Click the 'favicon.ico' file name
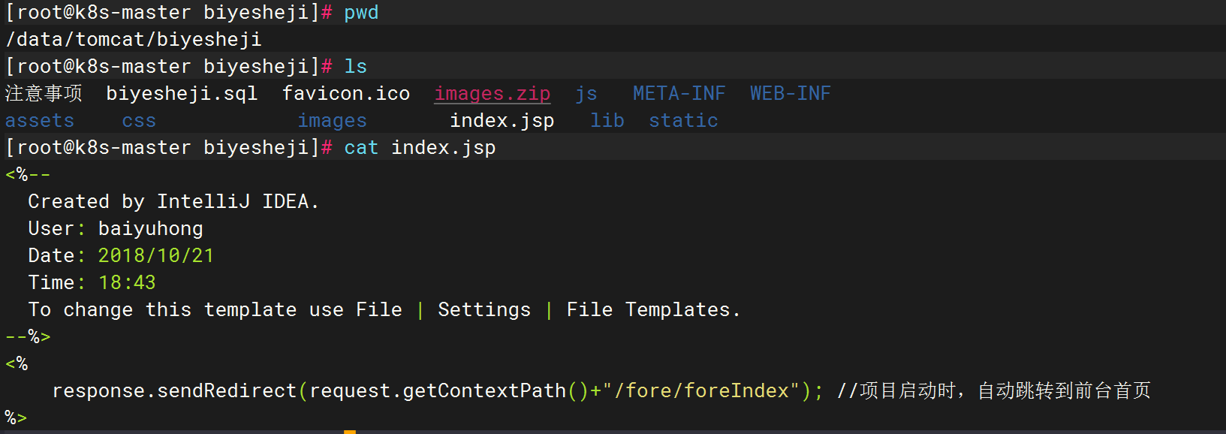The width and height of the screenshot is (1226, 434). 346,93
